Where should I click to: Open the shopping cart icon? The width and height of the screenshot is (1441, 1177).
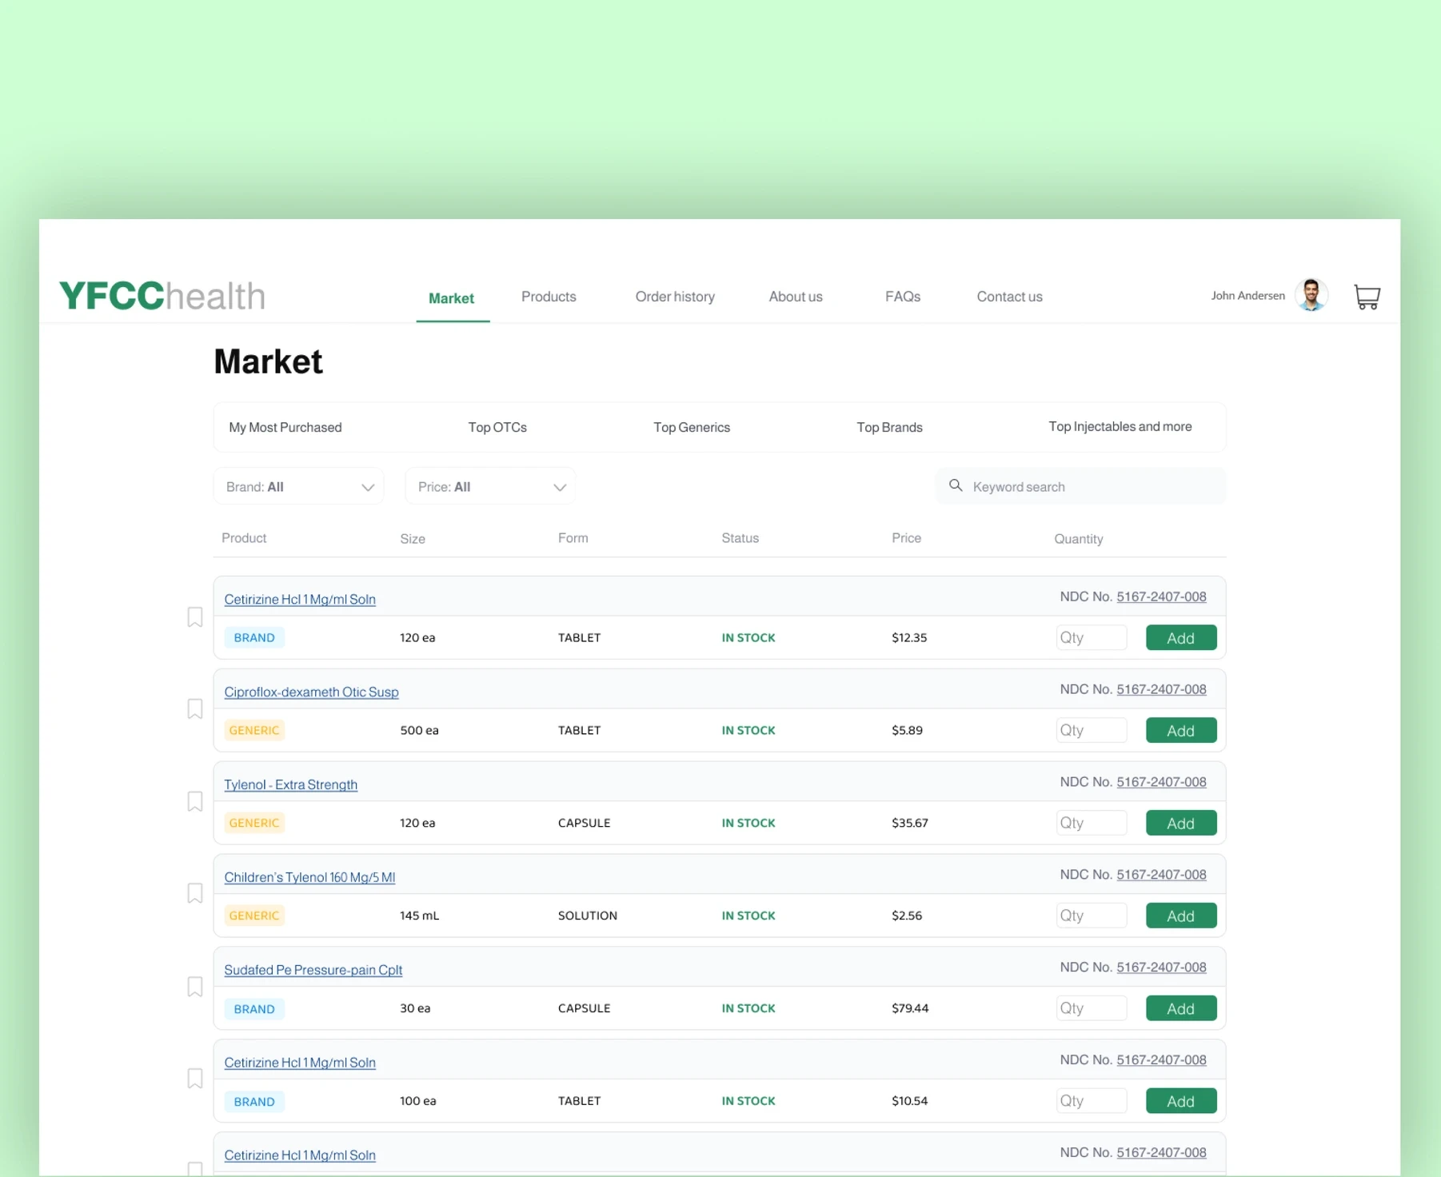coord(1367,297)
